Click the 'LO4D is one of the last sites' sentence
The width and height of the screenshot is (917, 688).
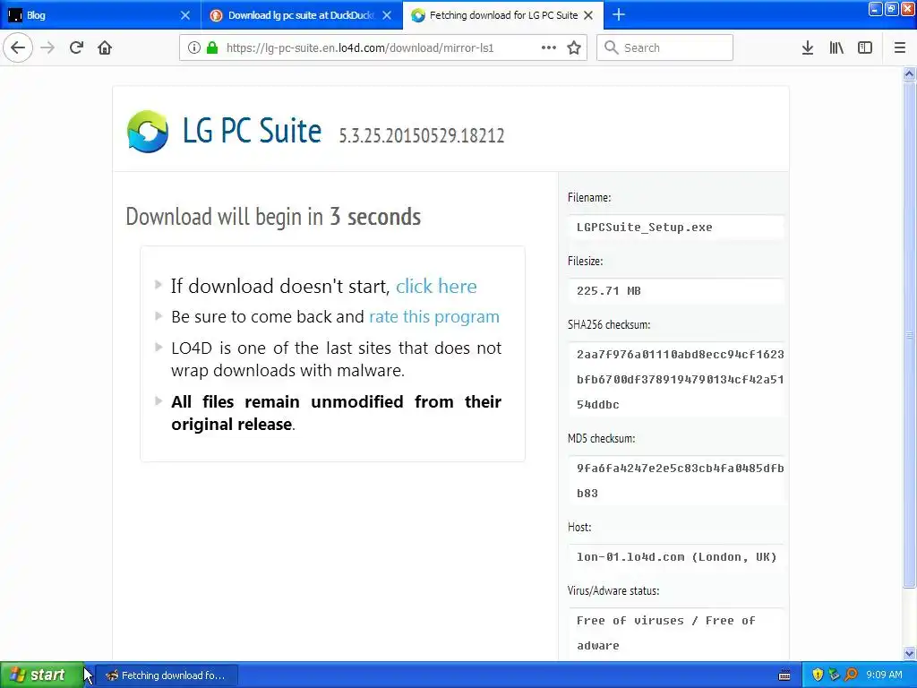coord(337,359)
